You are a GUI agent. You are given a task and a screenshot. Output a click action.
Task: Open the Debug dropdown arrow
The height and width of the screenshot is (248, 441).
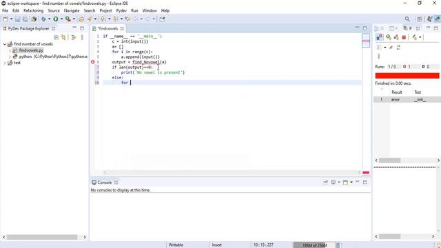(x=49, y=19)
